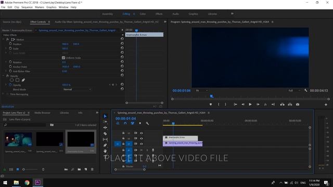The height and width of the screenshot is (187, 333).
Task: Open Program monitor button editor plus
Action: coord(326,104)
